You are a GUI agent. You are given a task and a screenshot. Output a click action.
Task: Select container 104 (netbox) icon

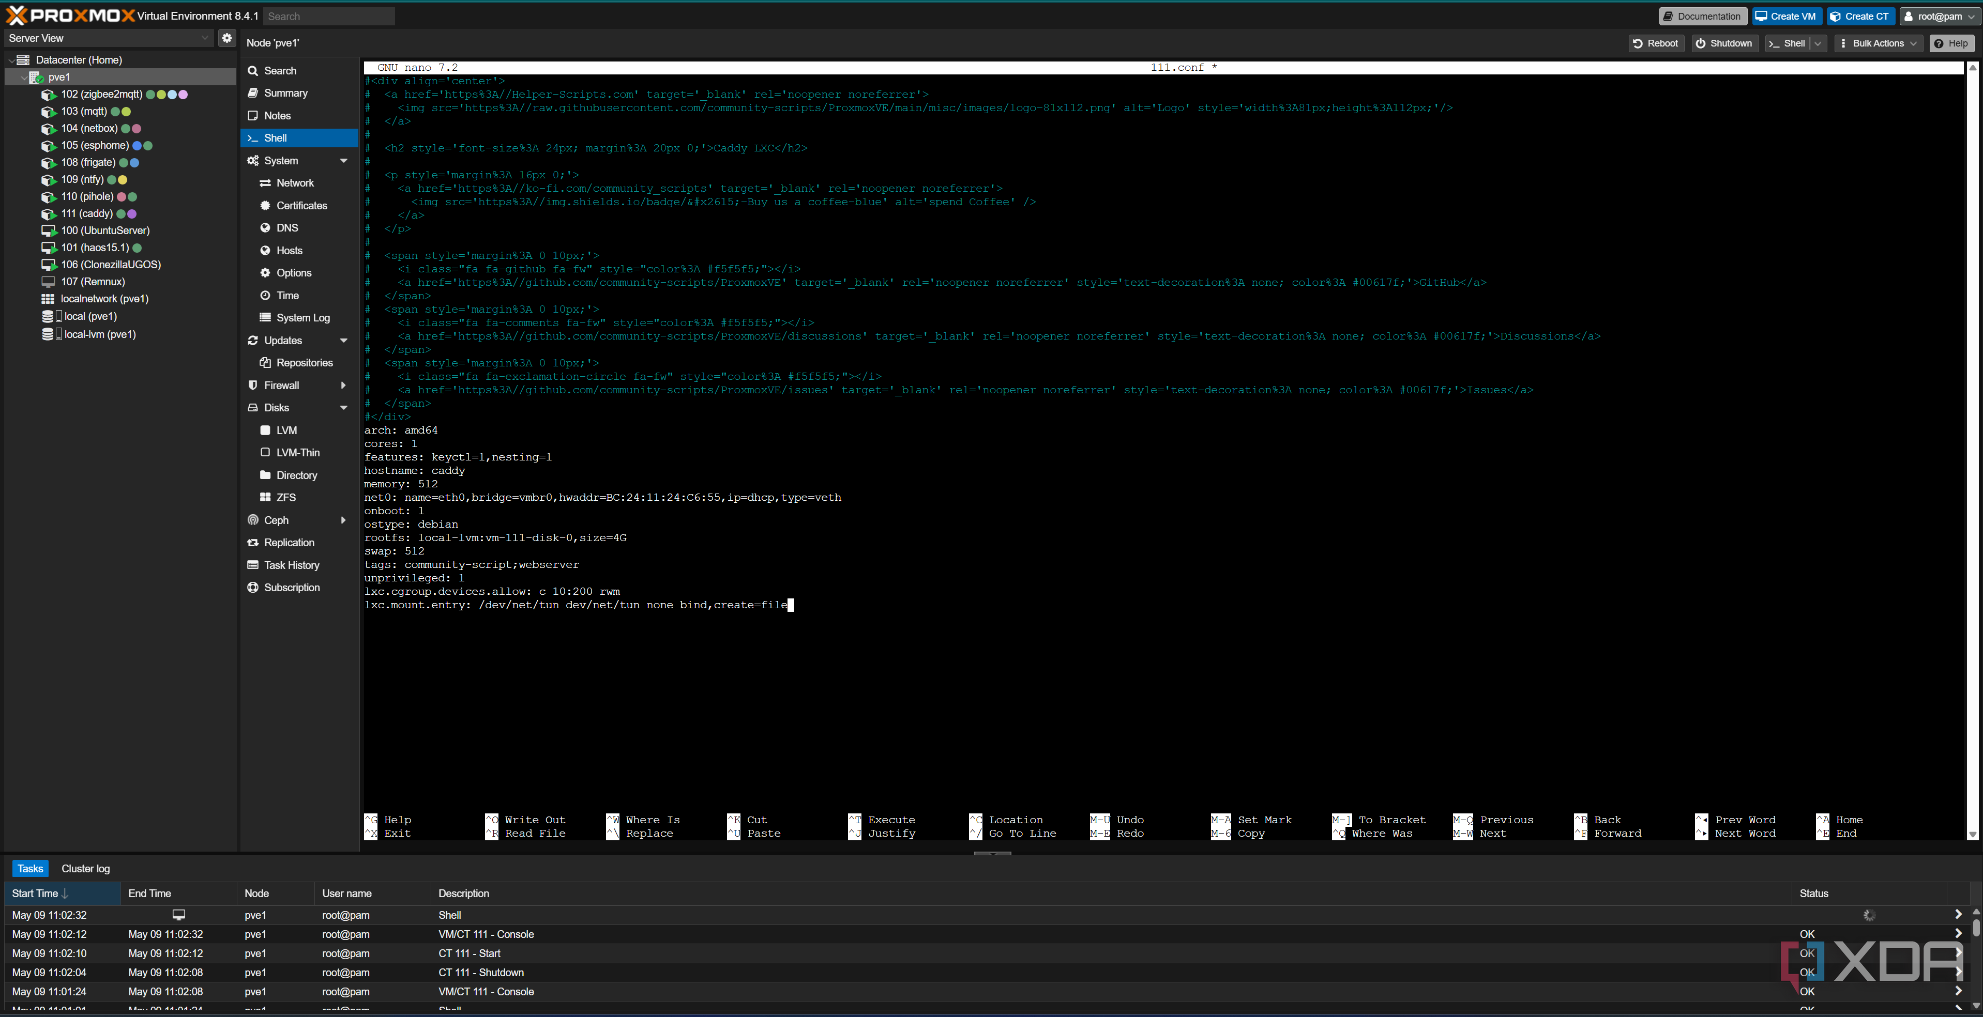tap(49, 129)
